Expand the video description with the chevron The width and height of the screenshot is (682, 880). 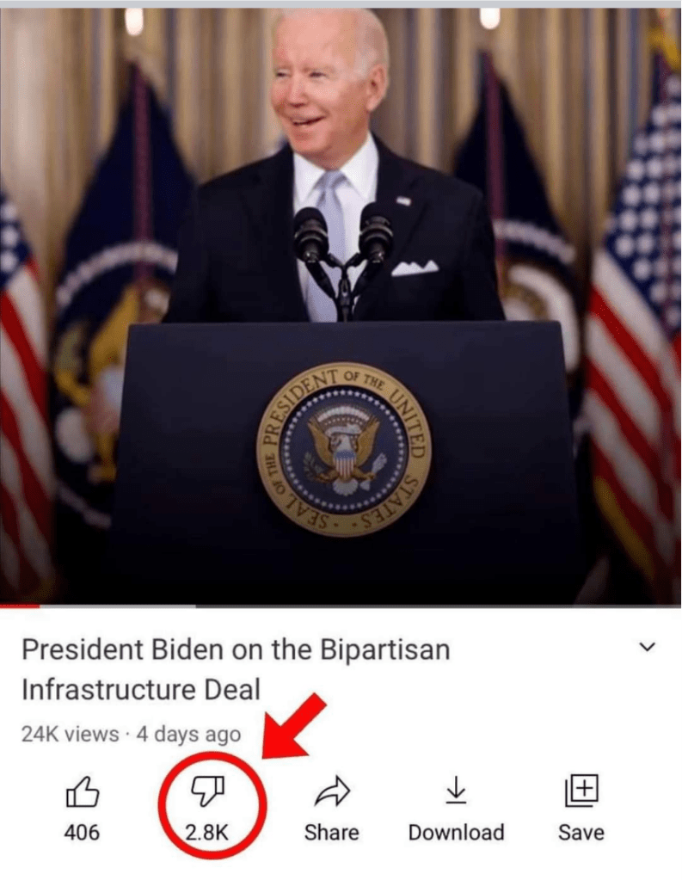648,647
